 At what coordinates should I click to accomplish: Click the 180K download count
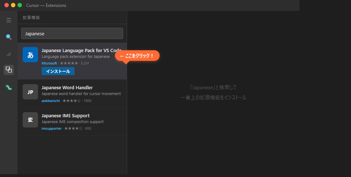tap(88, 101)
